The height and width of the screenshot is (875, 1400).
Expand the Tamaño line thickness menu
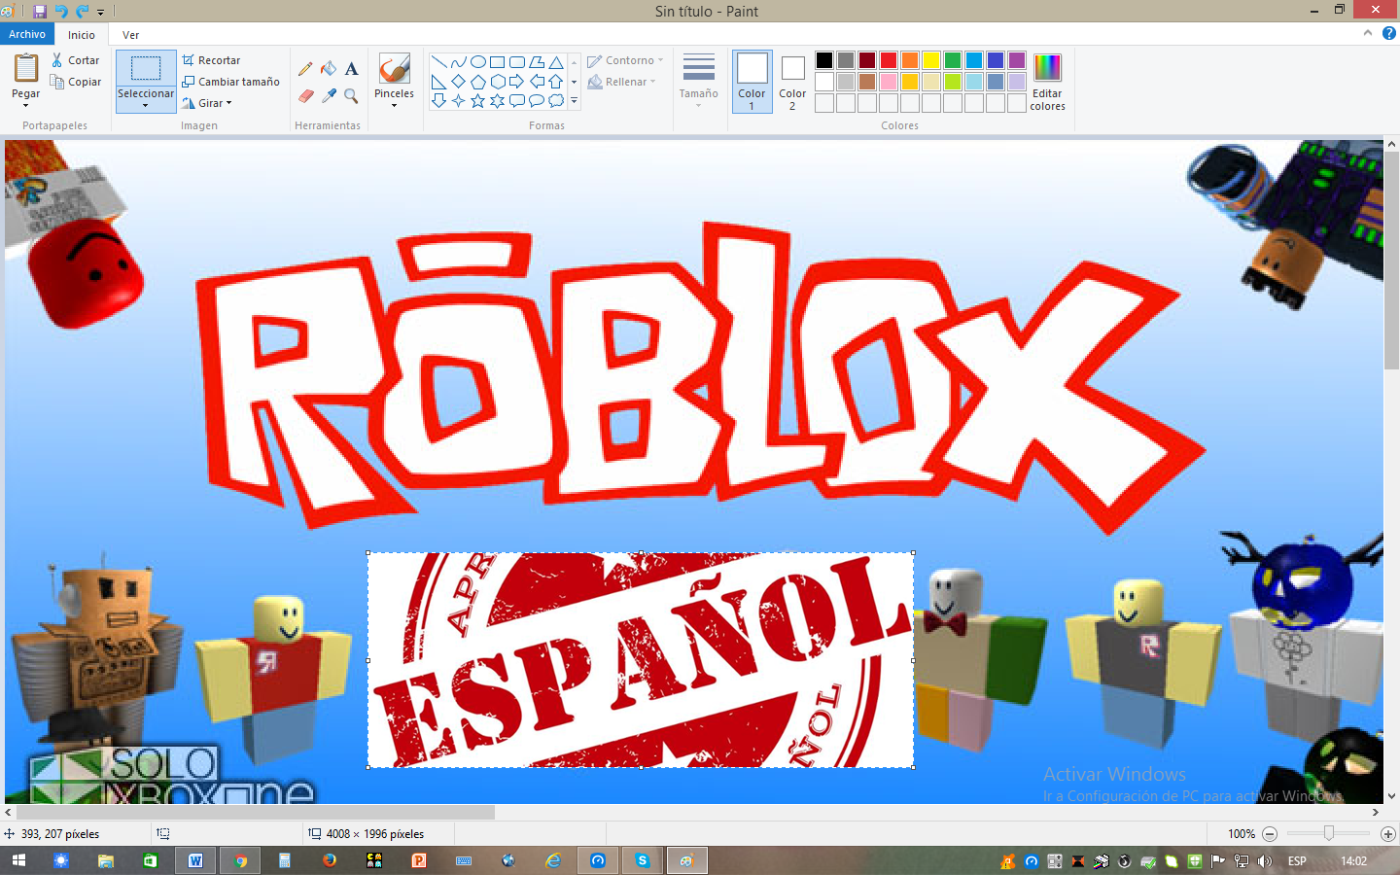point(698,82)
